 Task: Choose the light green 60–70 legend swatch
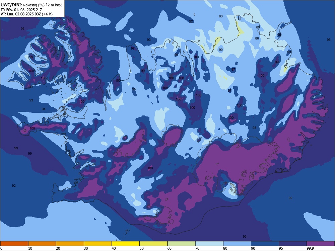(x=181, y=244)
